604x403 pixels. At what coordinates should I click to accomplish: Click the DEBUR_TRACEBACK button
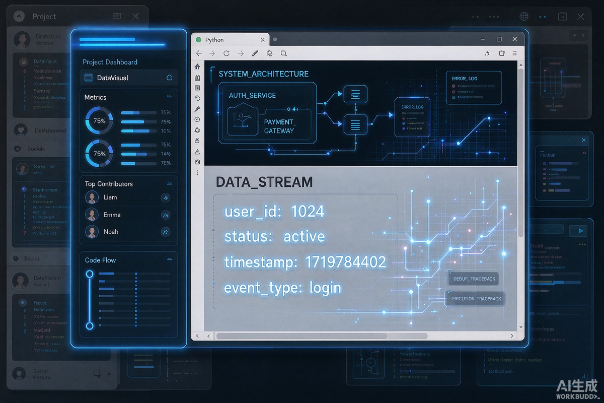point(474,279)
